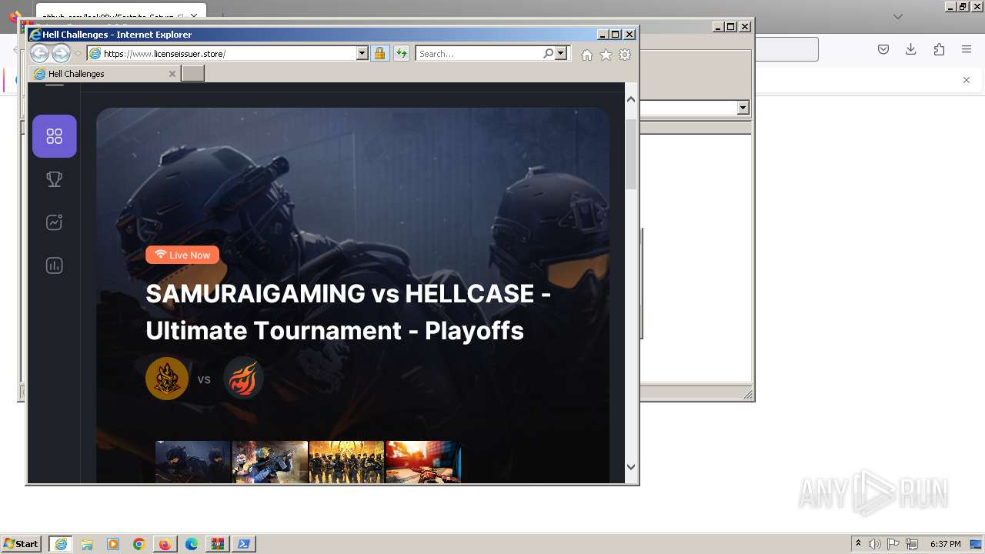Open the bar statistics icon in sidebar
Screen dimensions: 985x554
point(55,265)
